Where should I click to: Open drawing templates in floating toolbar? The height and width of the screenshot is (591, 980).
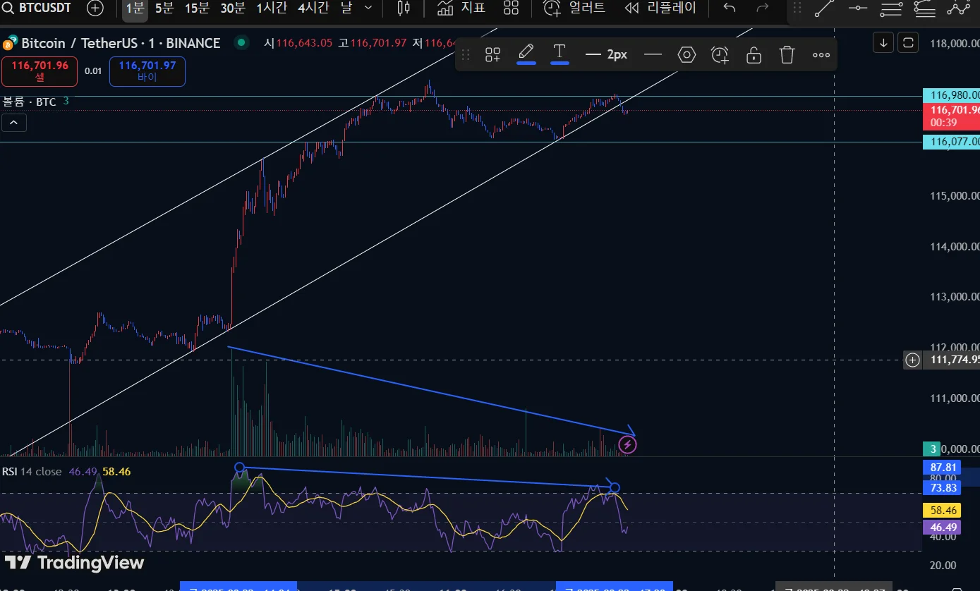(492, 54)
